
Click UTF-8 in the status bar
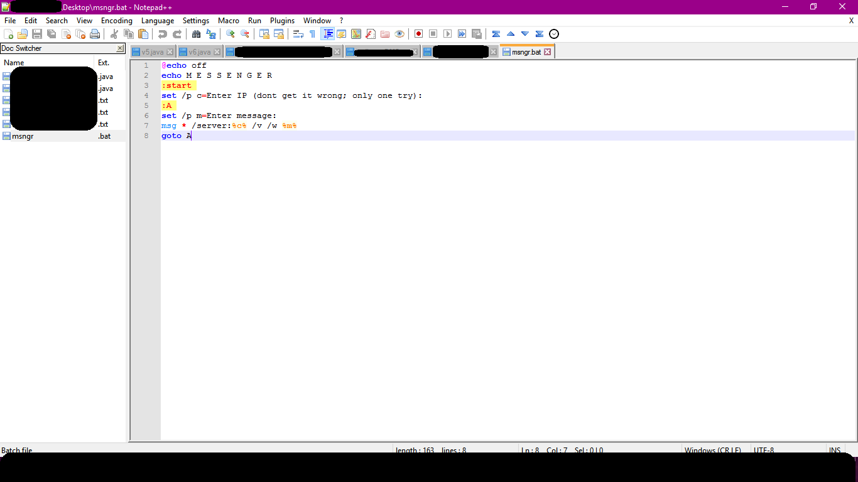[x=764, y=450]
